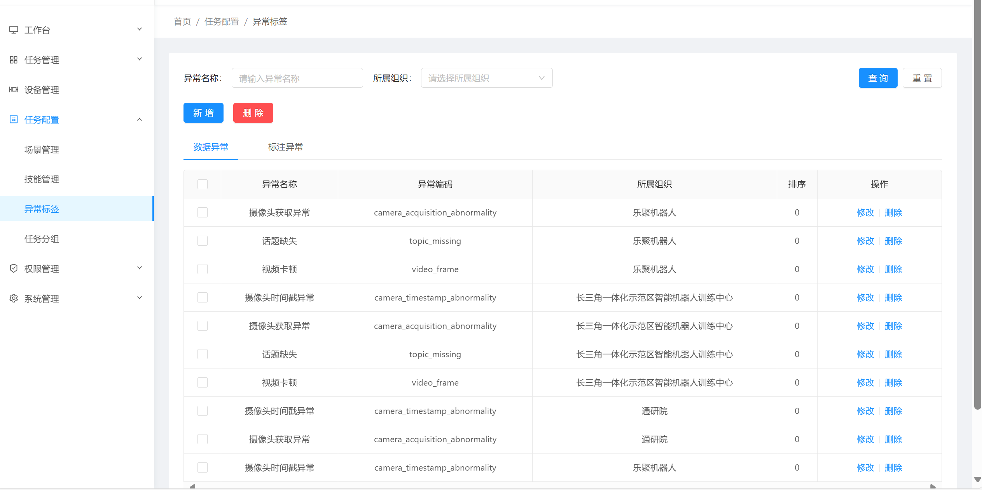
Task: Select the 数据异常 tab
Action: tap(210, 147)
